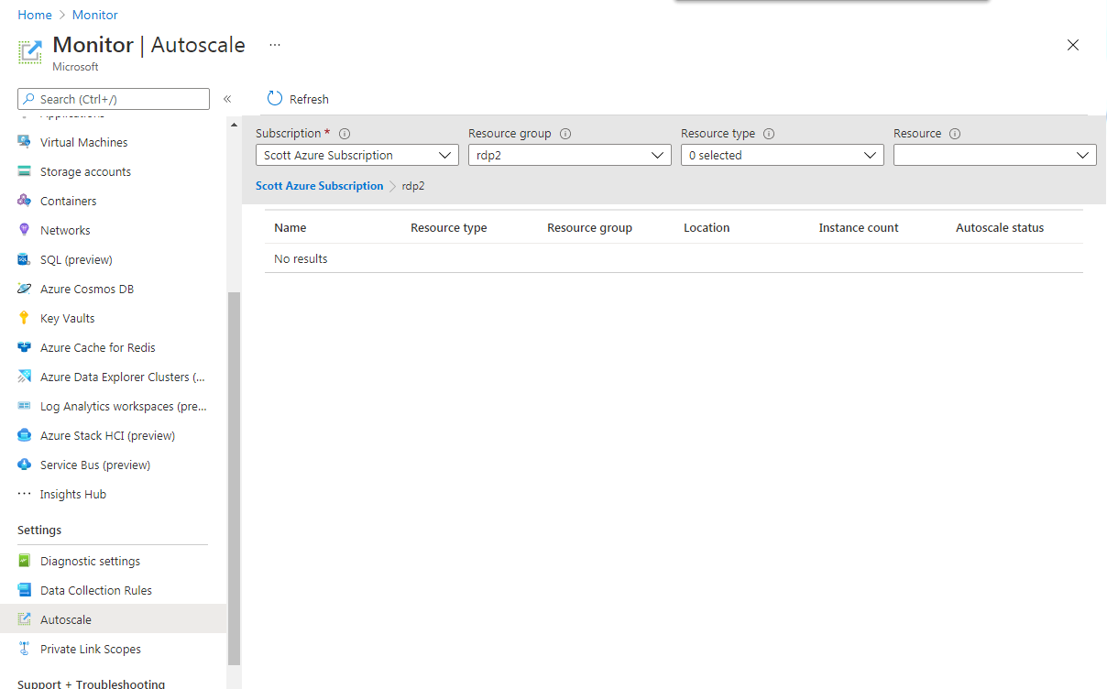Click the Data Collection Rules icon
Screen dimensions: 1107x689
pos(25,590)
